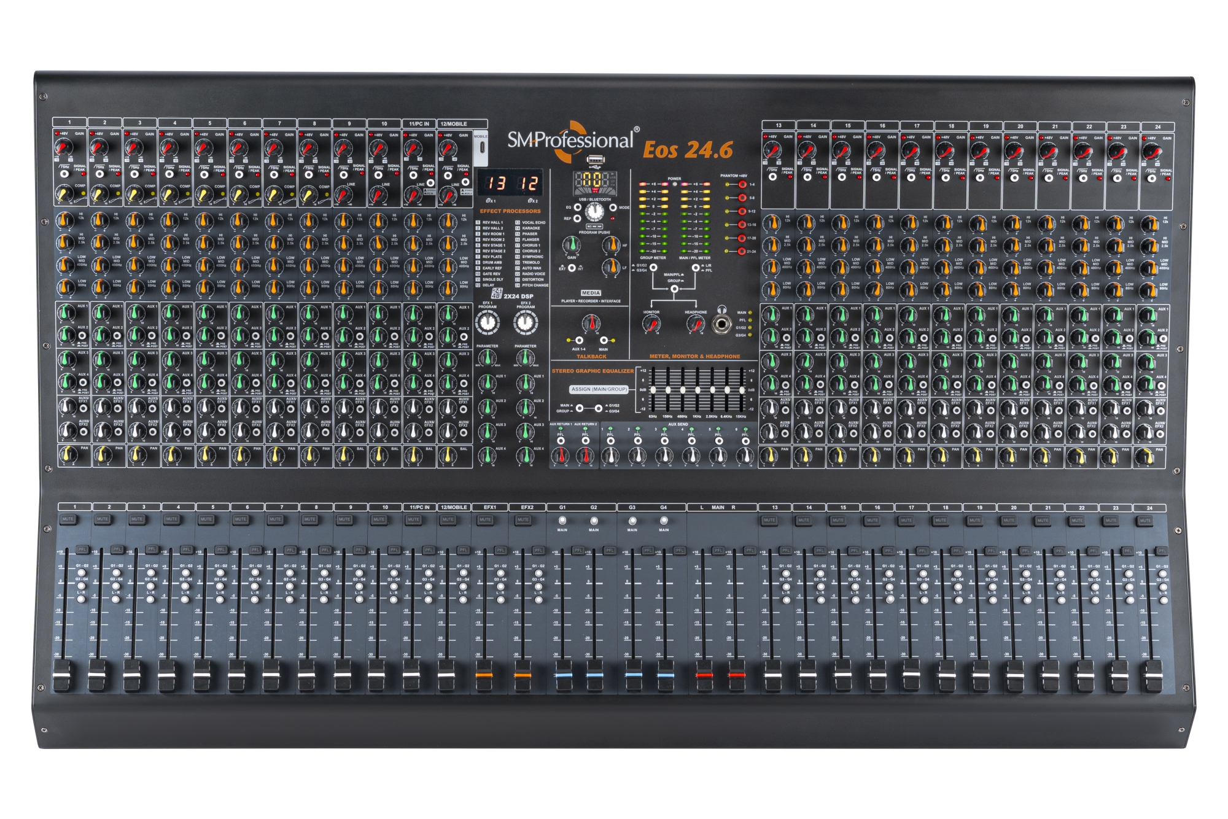Toggle phantom +48V switch for channels 1-4
The height and width of the screenshot is (819, 1228).
point(742,184)
